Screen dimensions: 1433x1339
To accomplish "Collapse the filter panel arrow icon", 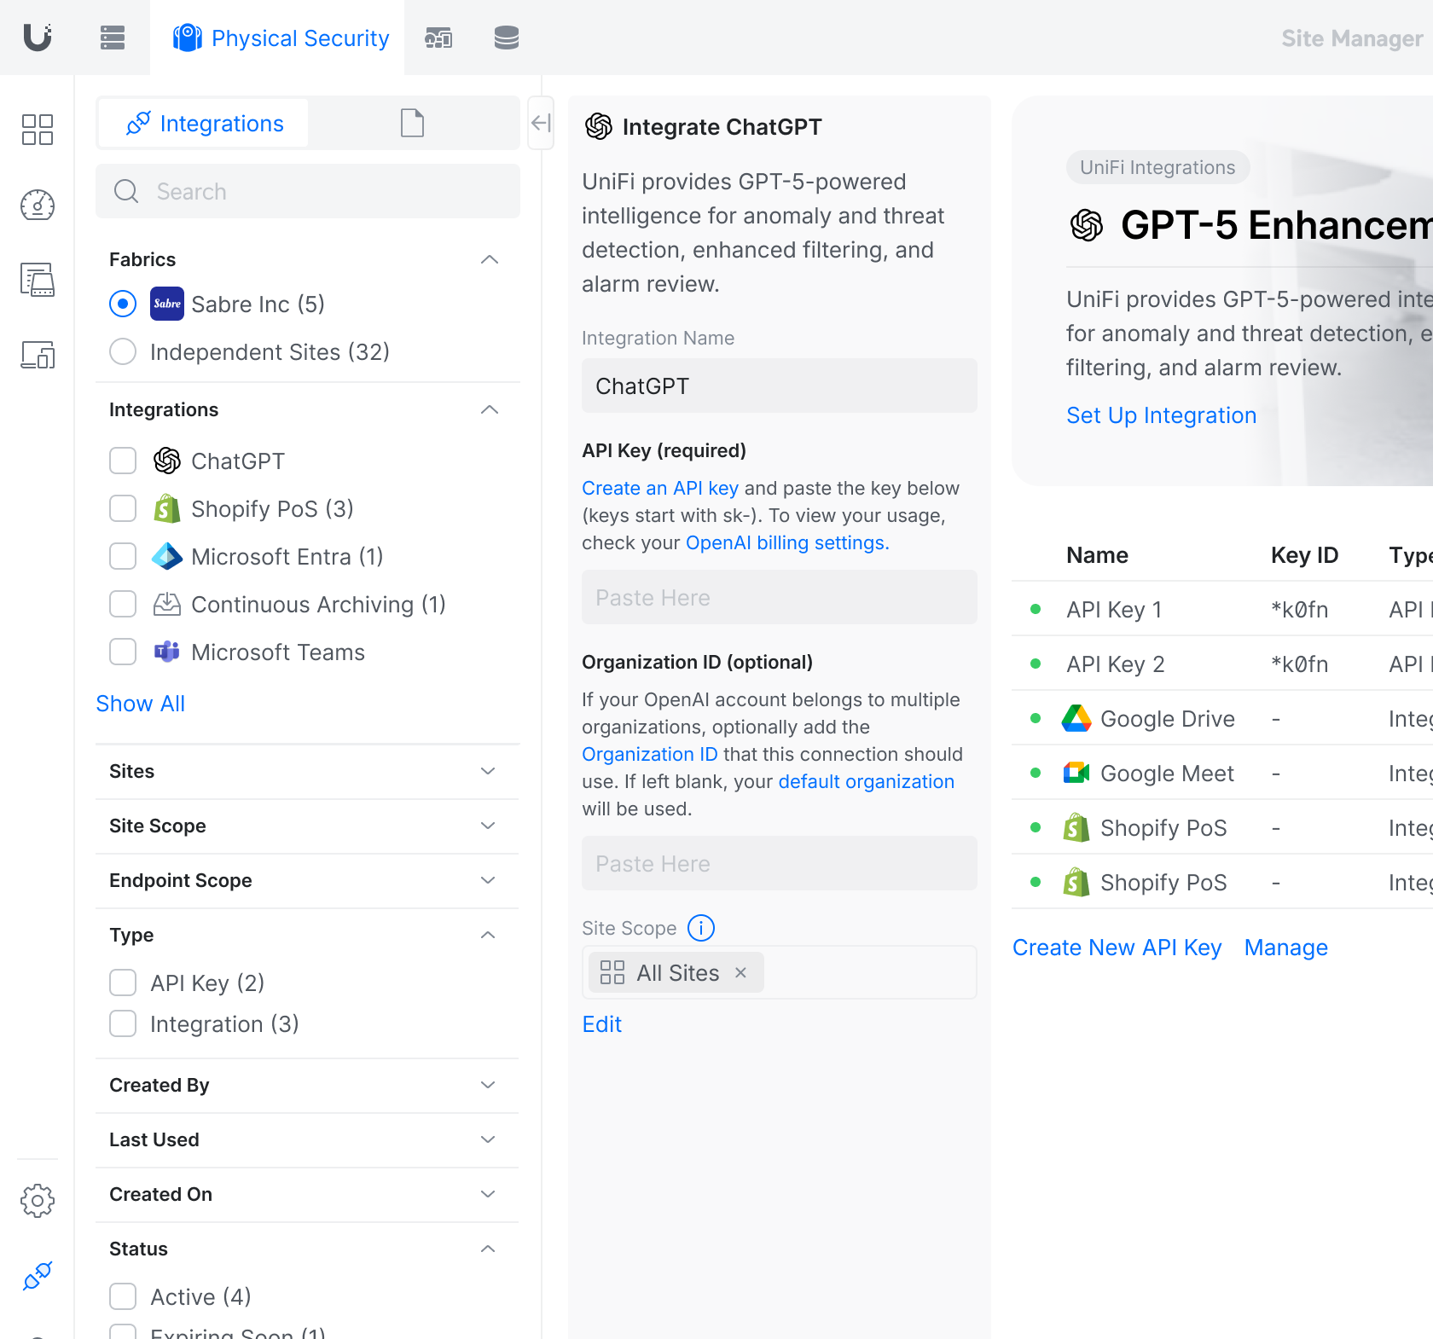I will [541, 123].
